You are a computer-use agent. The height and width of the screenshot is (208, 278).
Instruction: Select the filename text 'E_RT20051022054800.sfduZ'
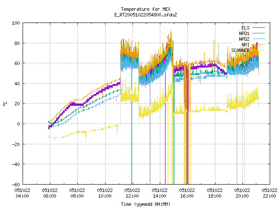click(x=146, y=15)
